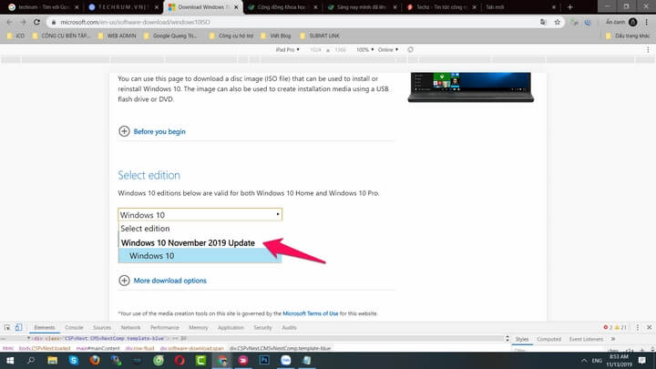
Task: Open the Memory DevTools tab
Action: tap(199, 328)
